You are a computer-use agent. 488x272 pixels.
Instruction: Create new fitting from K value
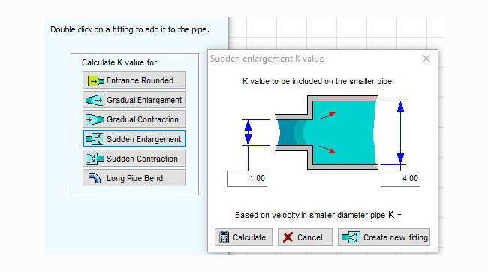click(x=384, y=237)
